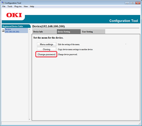The height and width of the screenshot is (126, 142).
Task: Click the Change password button
Action: click(46, 54)
